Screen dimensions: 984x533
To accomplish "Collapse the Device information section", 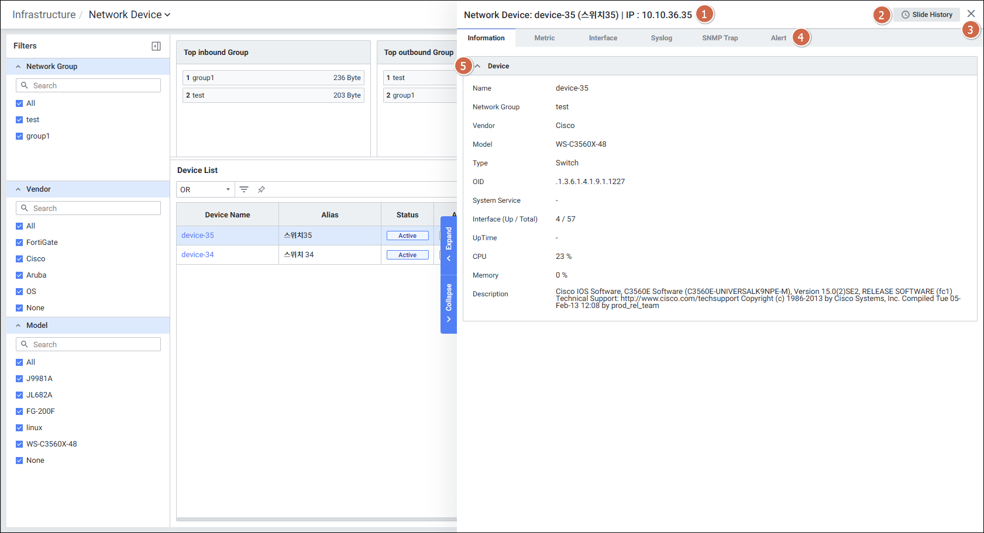I will [x=478, y=66].
